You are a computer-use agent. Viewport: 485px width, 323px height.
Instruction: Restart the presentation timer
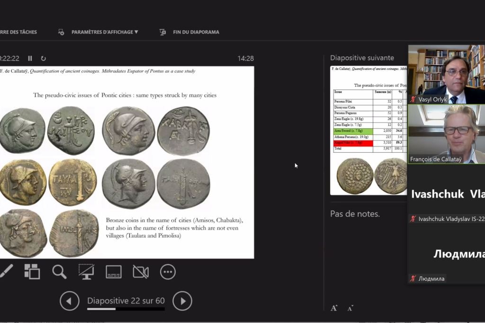44,58
